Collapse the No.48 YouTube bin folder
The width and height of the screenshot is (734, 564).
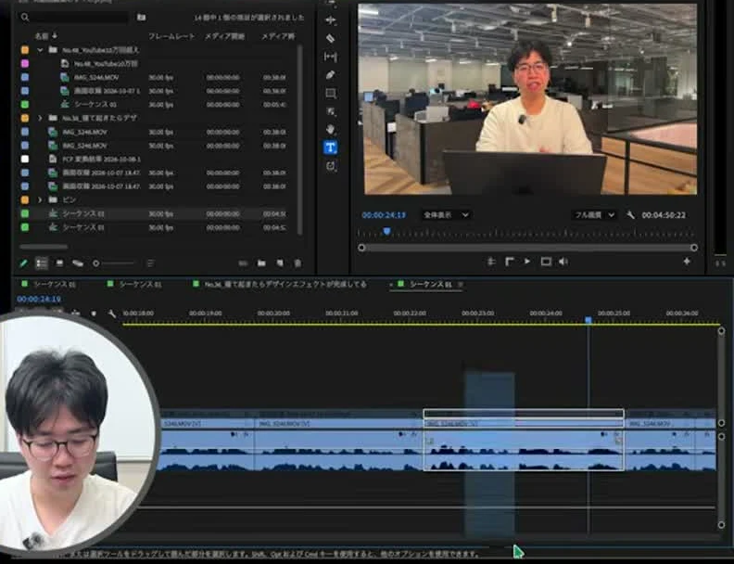click(40, 50)
